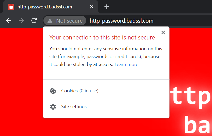The image size is (212, 136).
Task: Open the "Site settings" menu entry
Action: [74, 107]
